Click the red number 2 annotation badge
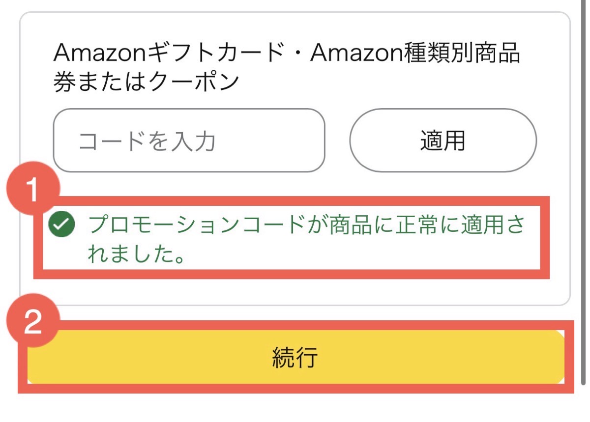The height and width of the screenshot is (422, 590). 32,324
